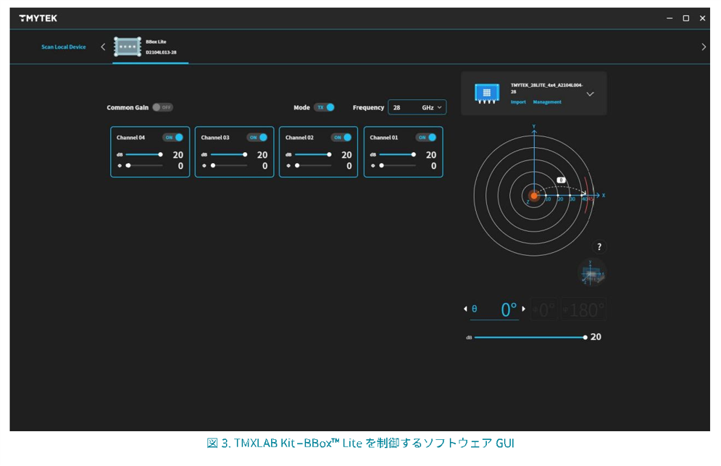Adjust Channel 02 dB gain slider
Image resolution: width=721 pixels, height=466 pixels.
(313, 154)
